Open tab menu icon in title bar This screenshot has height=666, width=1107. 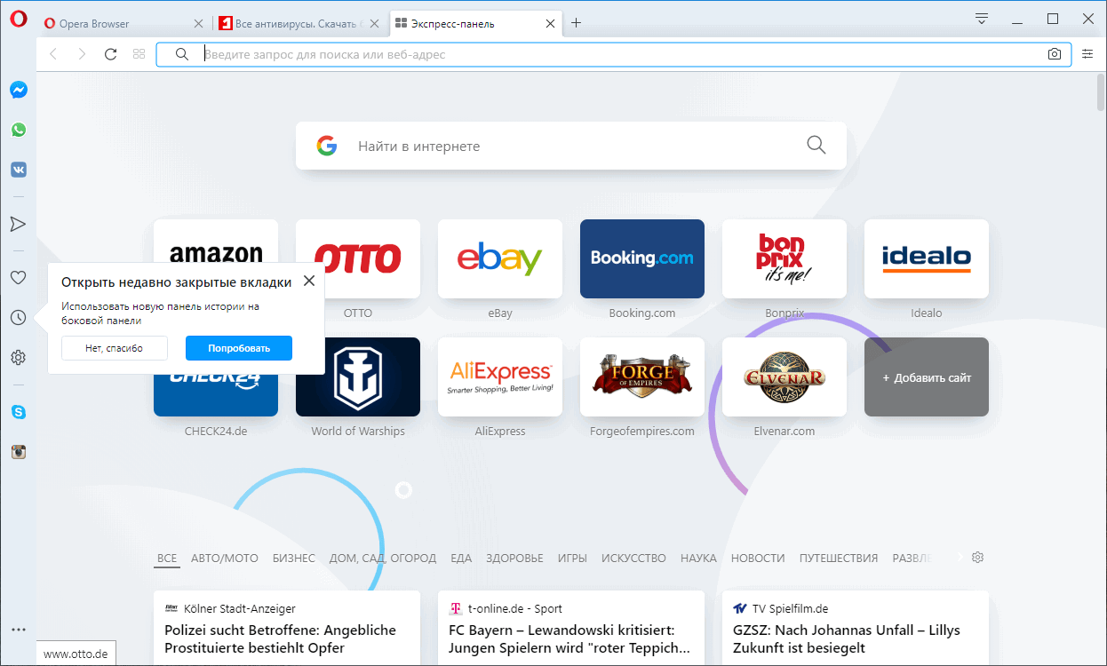pyautogui.click(x=982, y=19)
